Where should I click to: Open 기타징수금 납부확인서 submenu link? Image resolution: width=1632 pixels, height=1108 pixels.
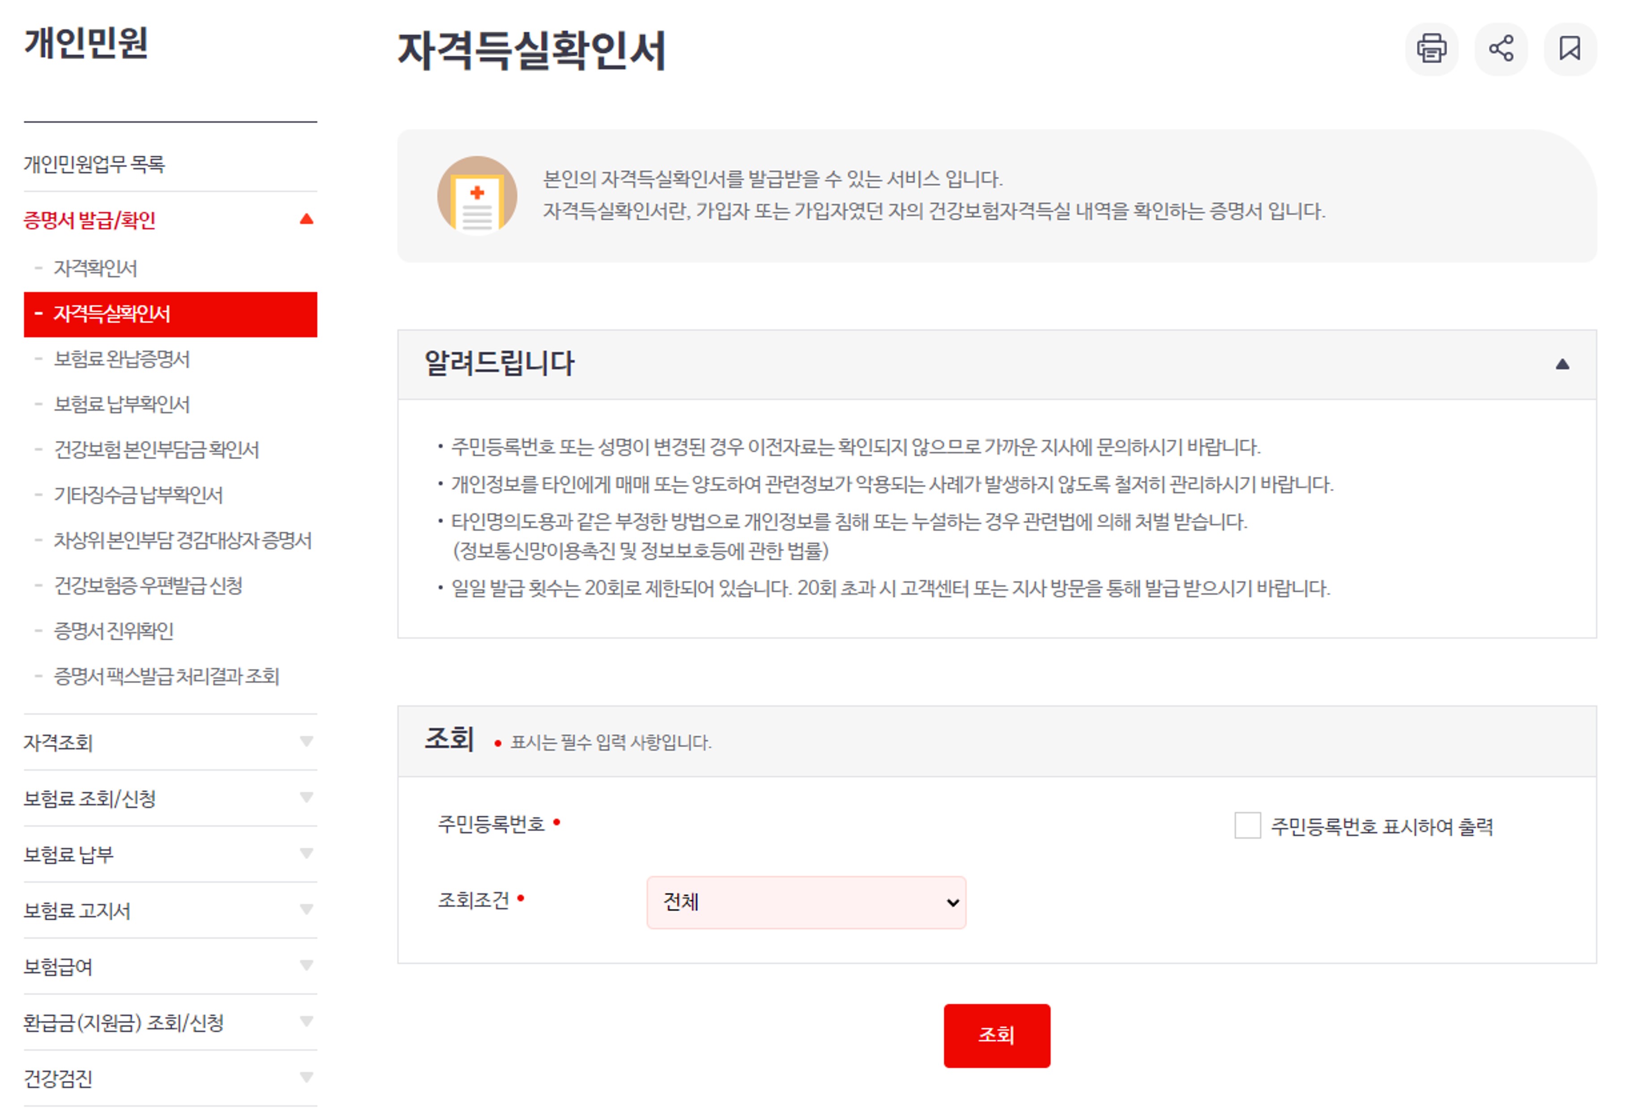tap(137, 495)
